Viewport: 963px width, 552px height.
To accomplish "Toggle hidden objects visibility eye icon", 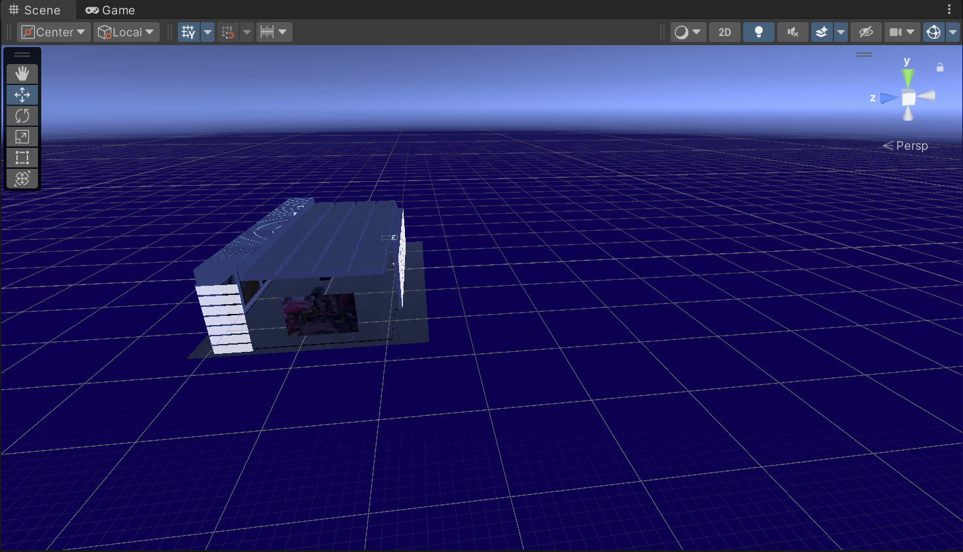I will click(866, 32).
